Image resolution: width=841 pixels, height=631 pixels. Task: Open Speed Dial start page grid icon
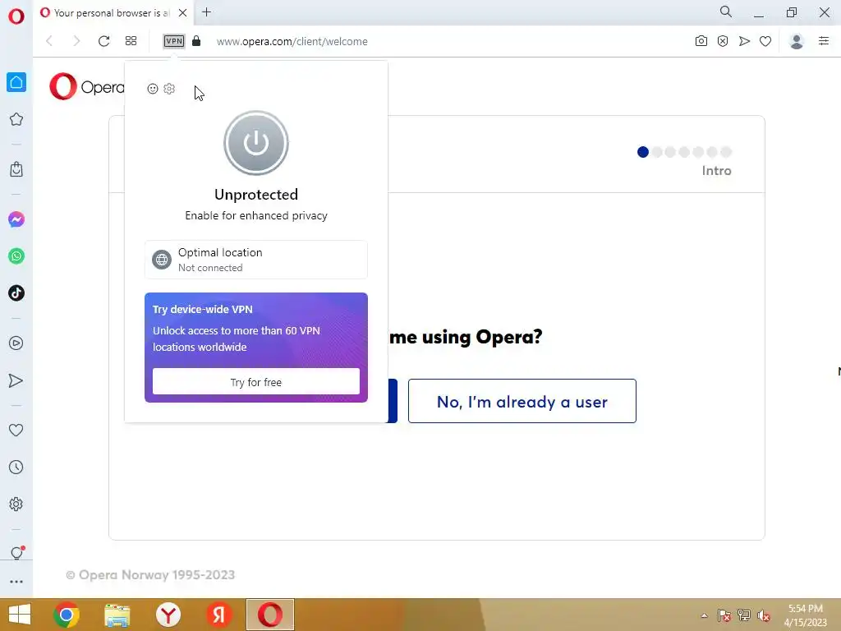pos(131,41)
